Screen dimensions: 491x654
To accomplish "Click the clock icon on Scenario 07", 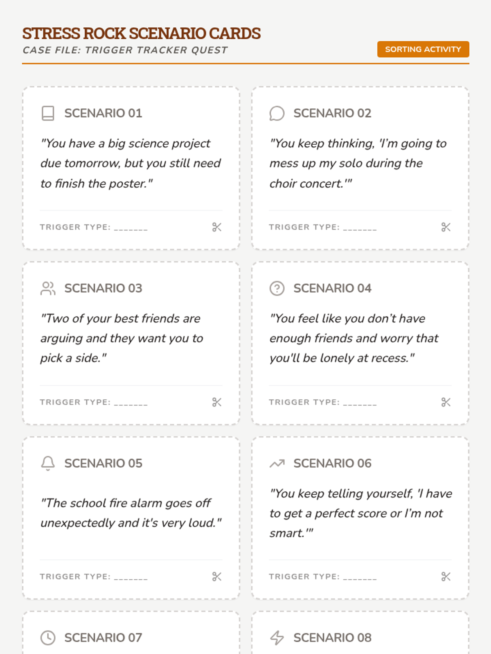I will 48,638.
